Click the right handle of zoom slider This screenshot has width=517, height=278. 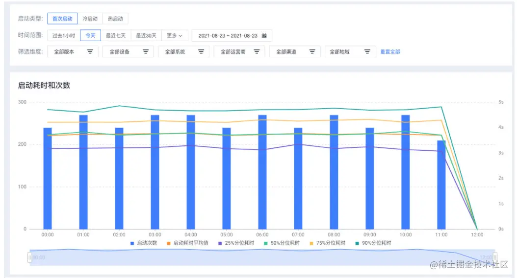(x=495, y=257)
